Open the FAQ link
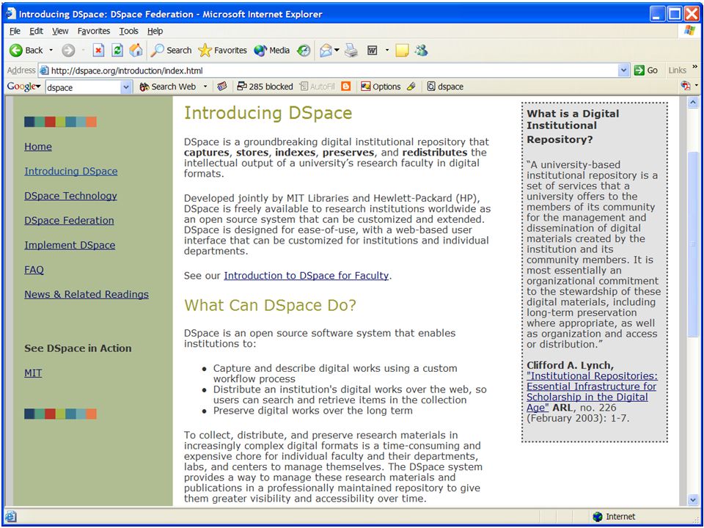 click(34, 270)
